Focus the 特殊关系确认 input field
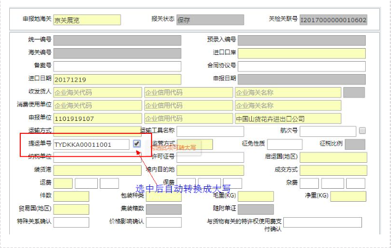Screen dimensions: 391x248 click(71, 222)
